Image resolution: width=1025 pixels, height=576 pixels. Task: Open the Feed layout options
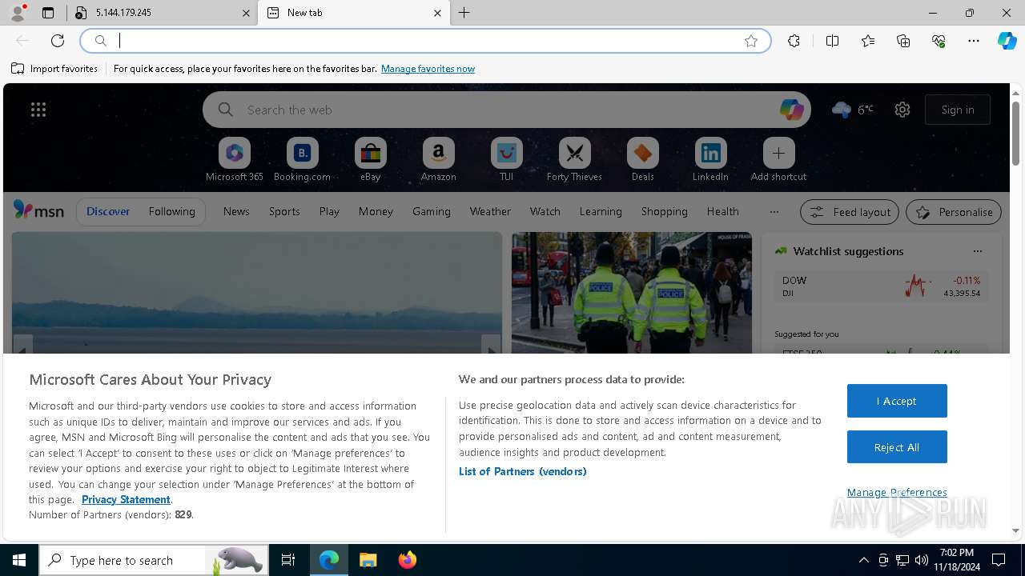click(x=850, y=212)
